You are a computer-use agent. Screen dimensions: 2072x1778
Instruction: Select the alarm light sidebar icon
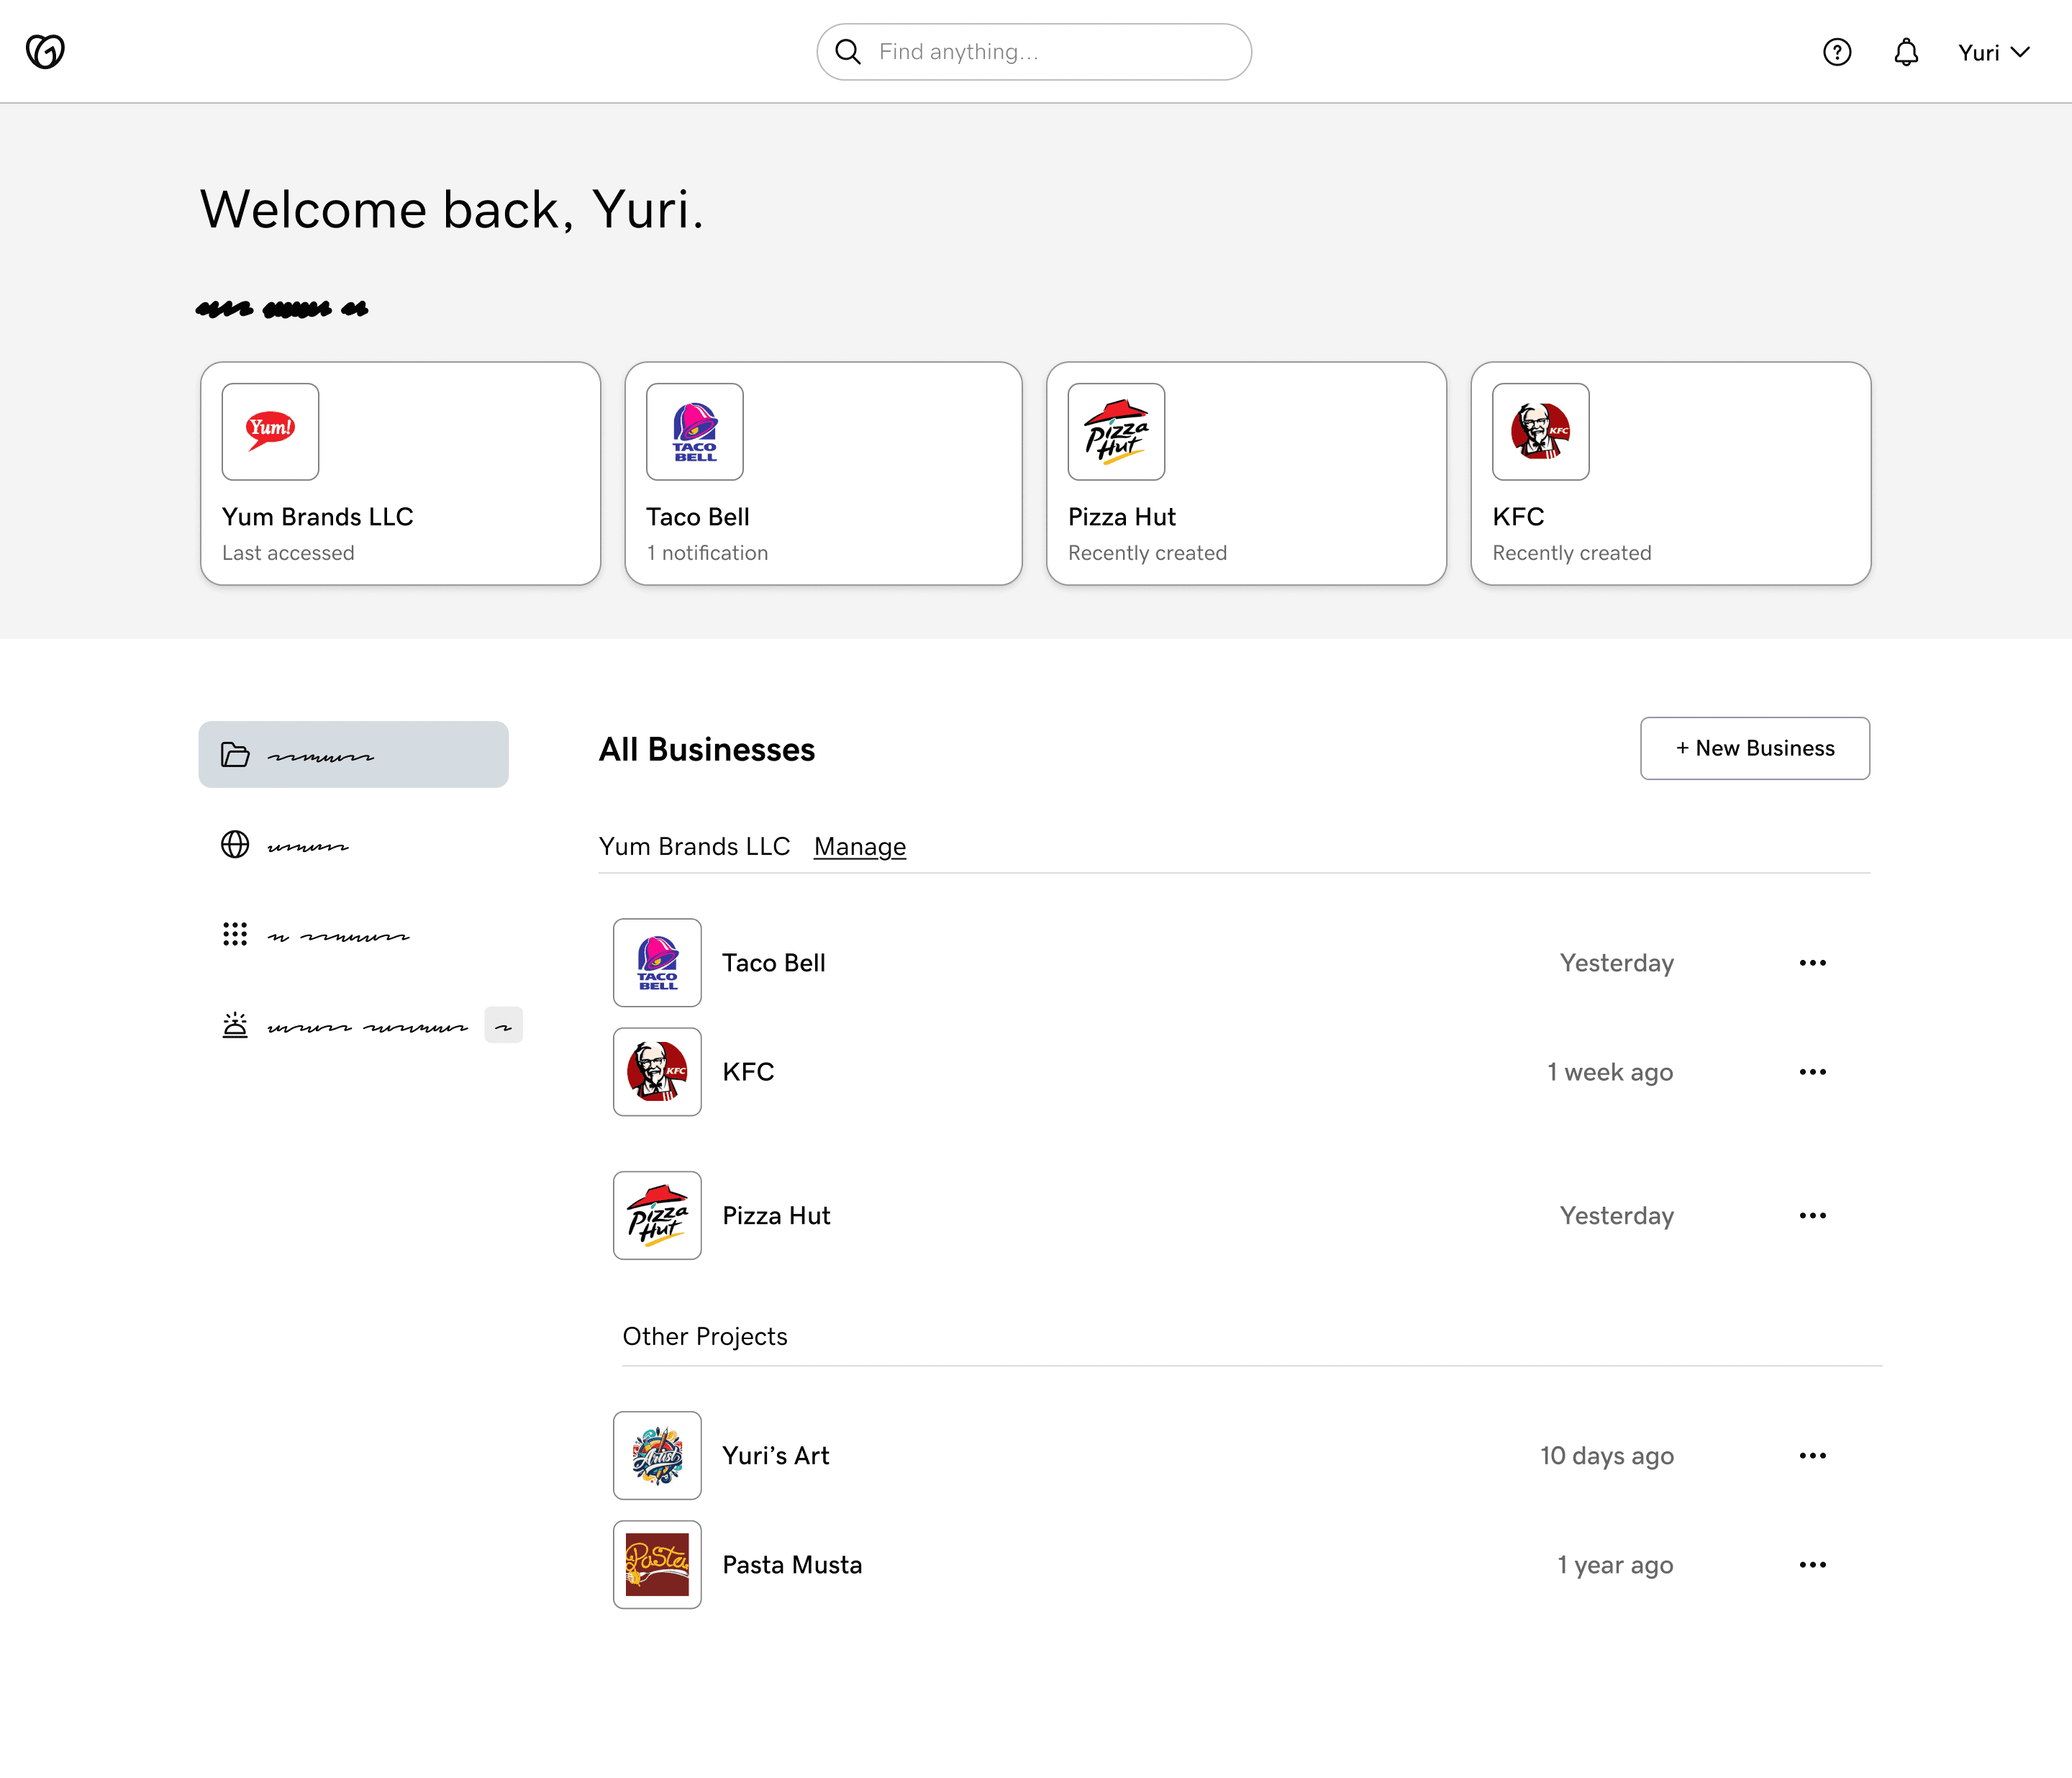pos(235,1025)
